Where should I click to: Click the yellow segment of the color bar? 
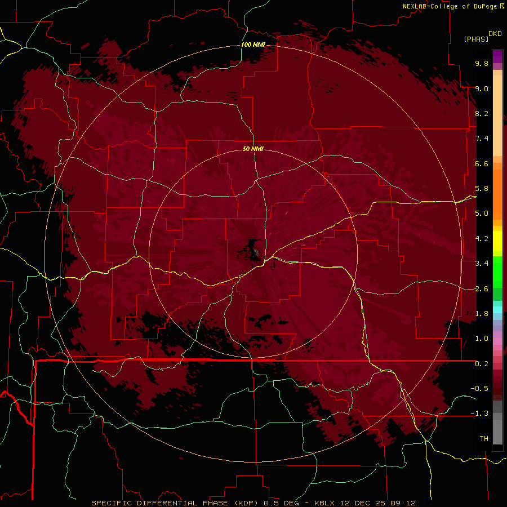tap(497, 241)
